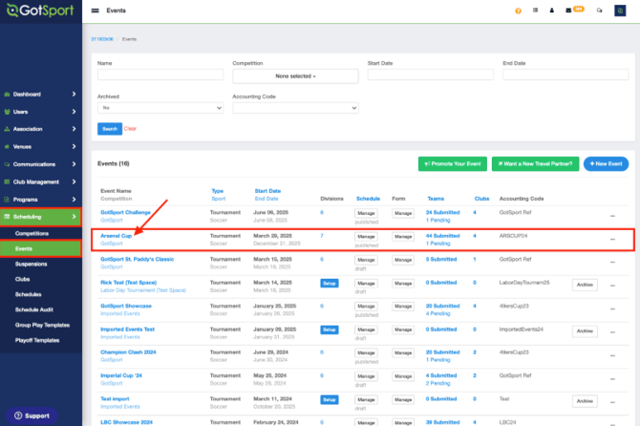Click the breadcrumb 211903r36 link

[102, 39]
